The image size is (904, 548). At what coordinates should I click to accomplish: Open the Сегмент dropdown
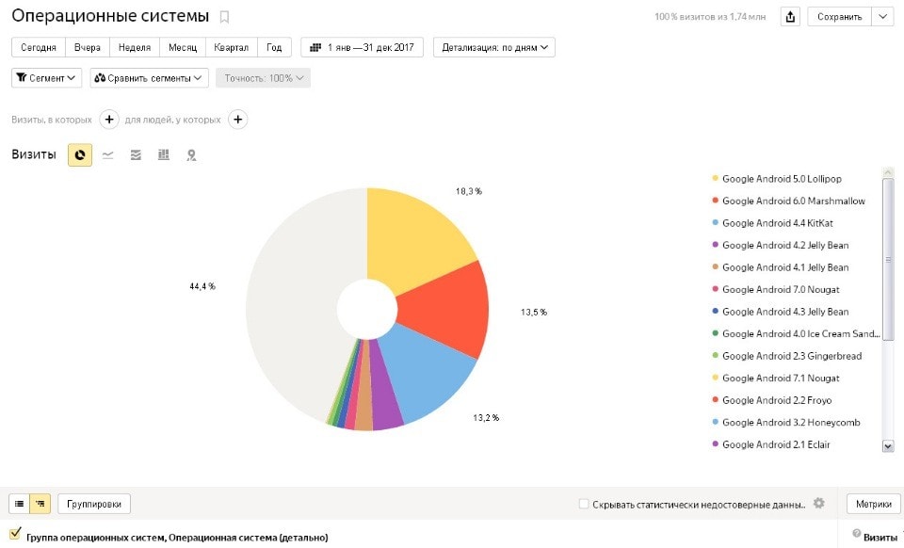47,78
